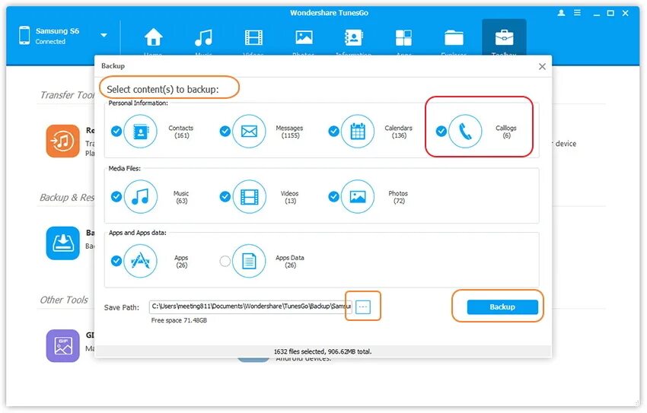This screenshot has width=647, height=413.
Task: Click the Videos (13) label
Action: point(290,197)
